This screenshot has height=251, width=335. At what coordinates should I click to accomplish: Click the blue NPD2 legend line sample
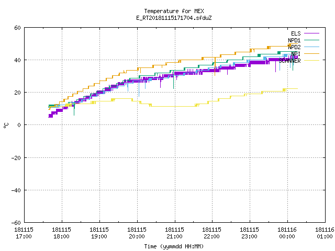pos(311,47)
